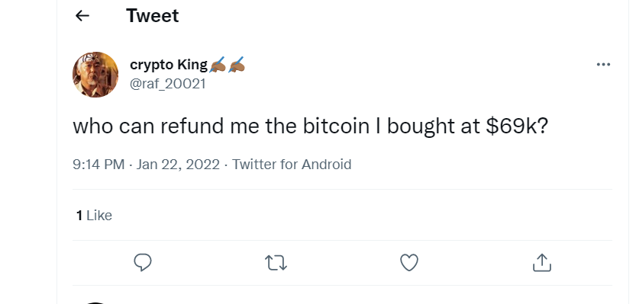View who liked via 1 Like
The image size is (636, 304).
click(x=94, y=216)
